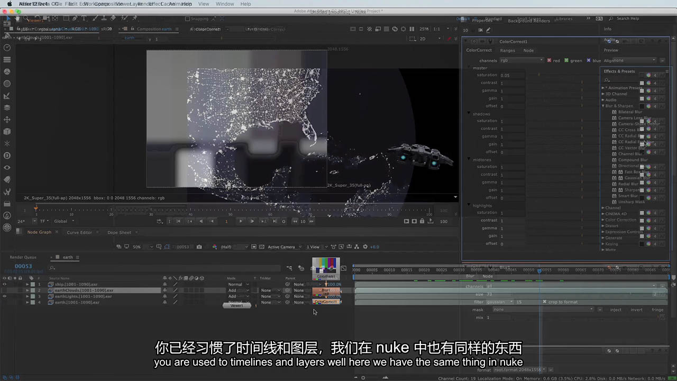Click the take snapshot camera icon
The height and width of the screenshot is (381, 677).
point(199,247)
